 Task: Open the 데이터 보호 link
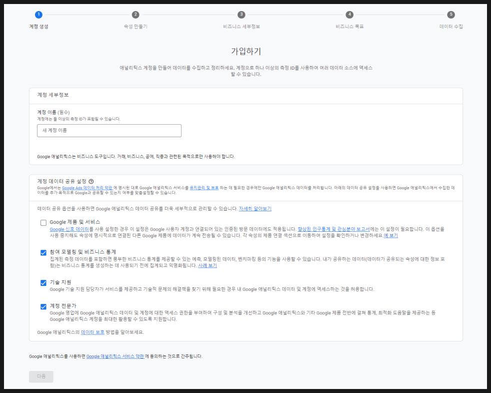pyautogui.click(x=92, y=332)
